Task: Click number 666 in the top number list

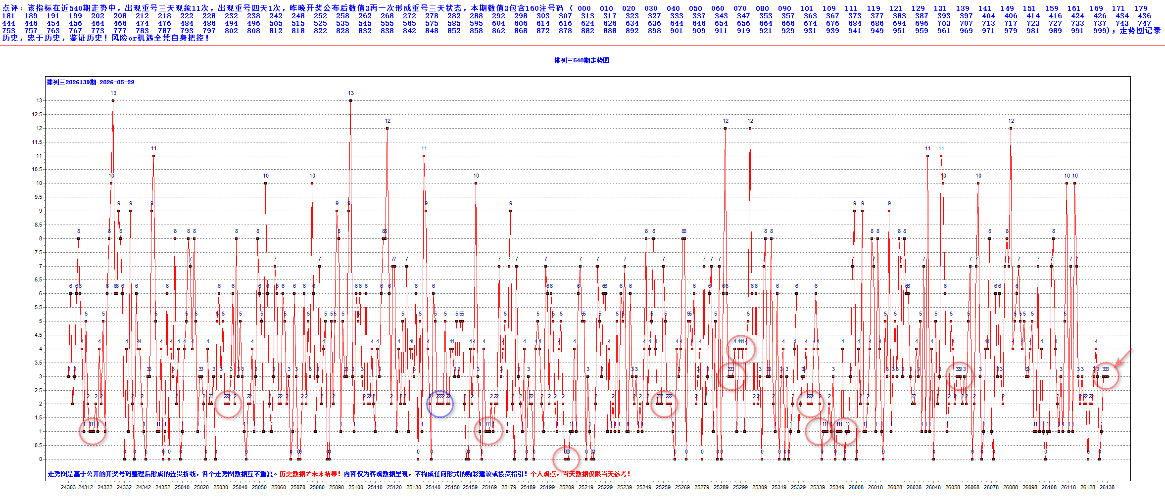Action: [788, 23]
